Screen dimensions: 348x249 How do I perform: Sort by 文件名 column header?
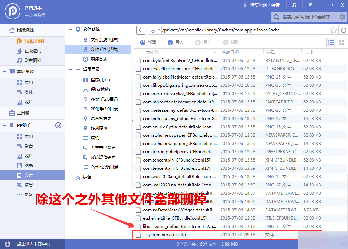coord(180,52)
